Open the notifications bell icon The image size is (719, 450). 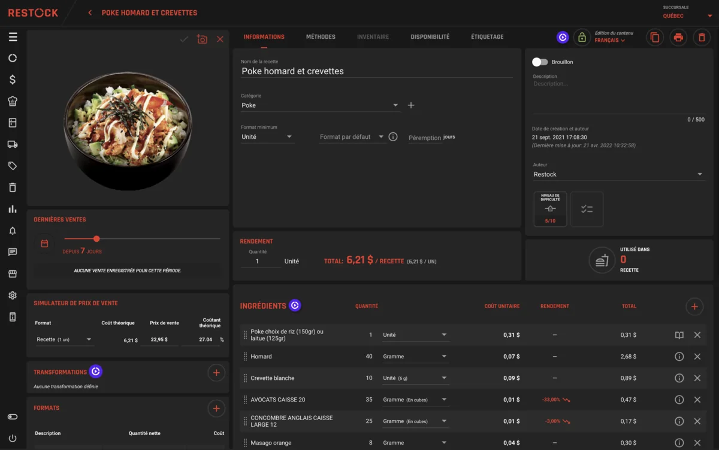click(x=13, y=230)
